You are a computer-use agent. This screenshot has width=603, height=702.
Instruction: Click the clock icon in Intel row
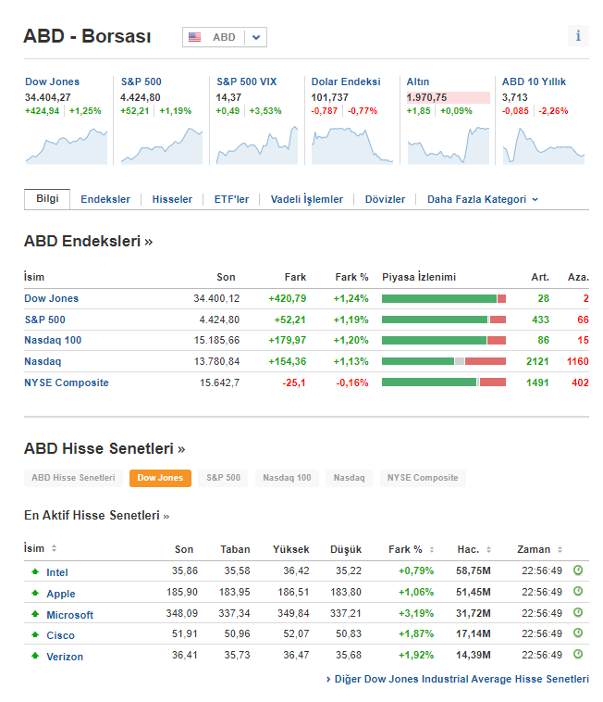[578, 571]
